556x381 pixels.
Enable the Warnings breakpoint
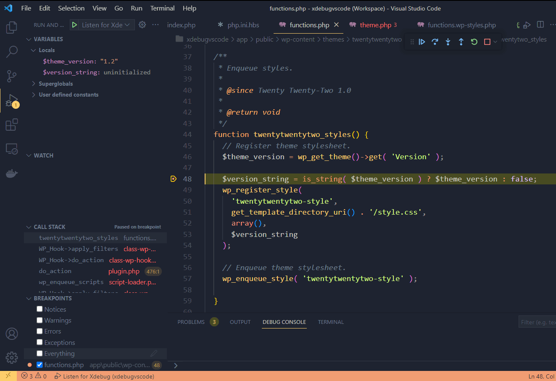[x=40, y=320]
